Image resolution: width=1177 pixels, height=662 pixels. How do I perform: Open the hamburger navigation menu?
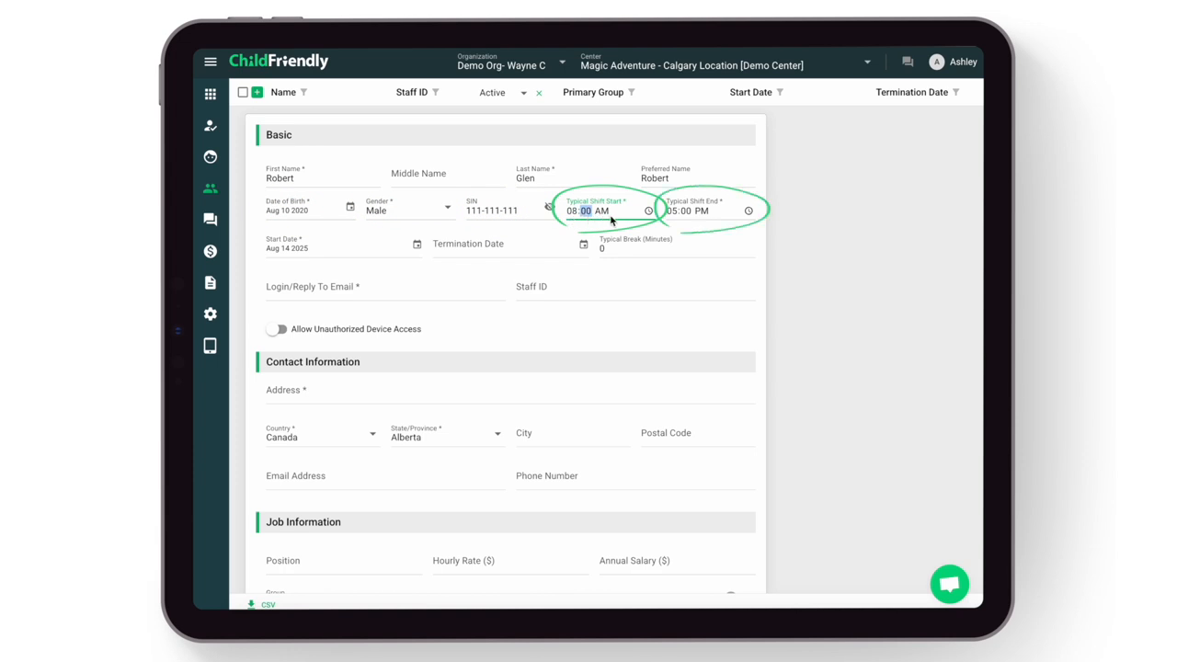point(211,62)
